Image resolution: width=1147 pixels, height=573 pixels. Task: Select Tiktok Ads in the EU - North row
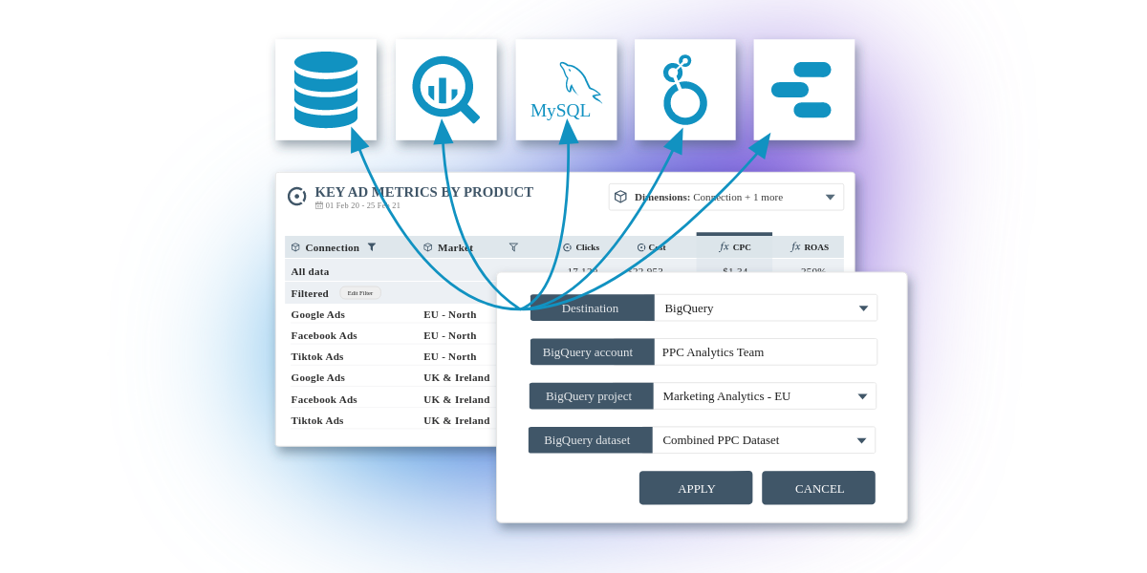point(317,356)
